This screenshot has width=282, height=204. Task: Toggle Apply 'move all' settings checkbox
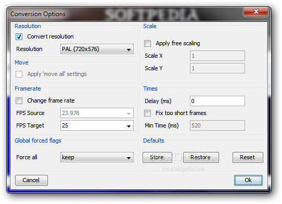[19, 74]
